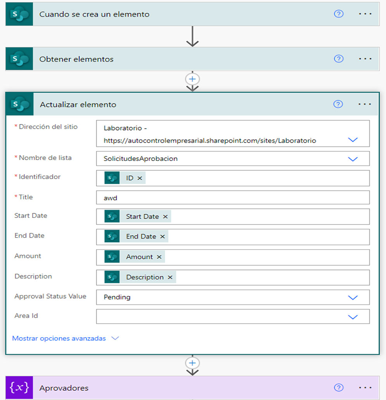
Task: Select the SharePoint icon on Actualizar elemento
Action: pos(19,104)
